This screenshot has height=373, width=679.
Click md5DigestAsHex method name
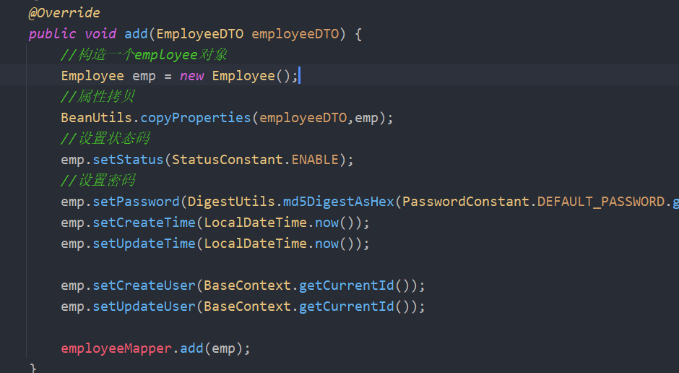pyautogui.click(x=339, y=202)
